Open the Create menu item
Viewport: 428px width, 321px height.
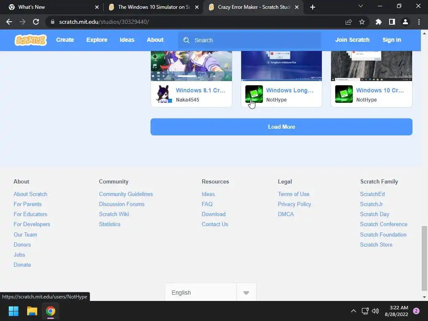click(65, 40)
